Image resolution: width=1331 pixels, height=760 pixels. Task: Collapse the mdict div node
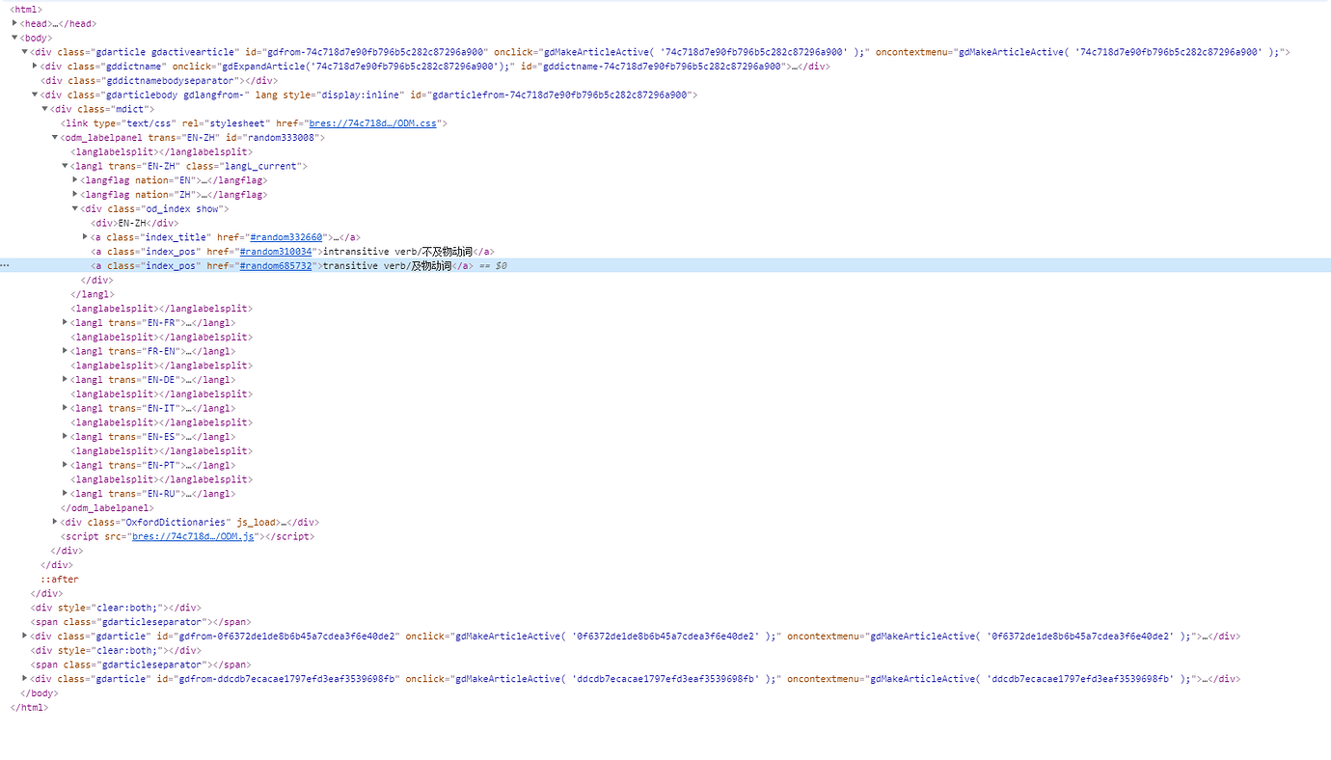pos(45,109)
